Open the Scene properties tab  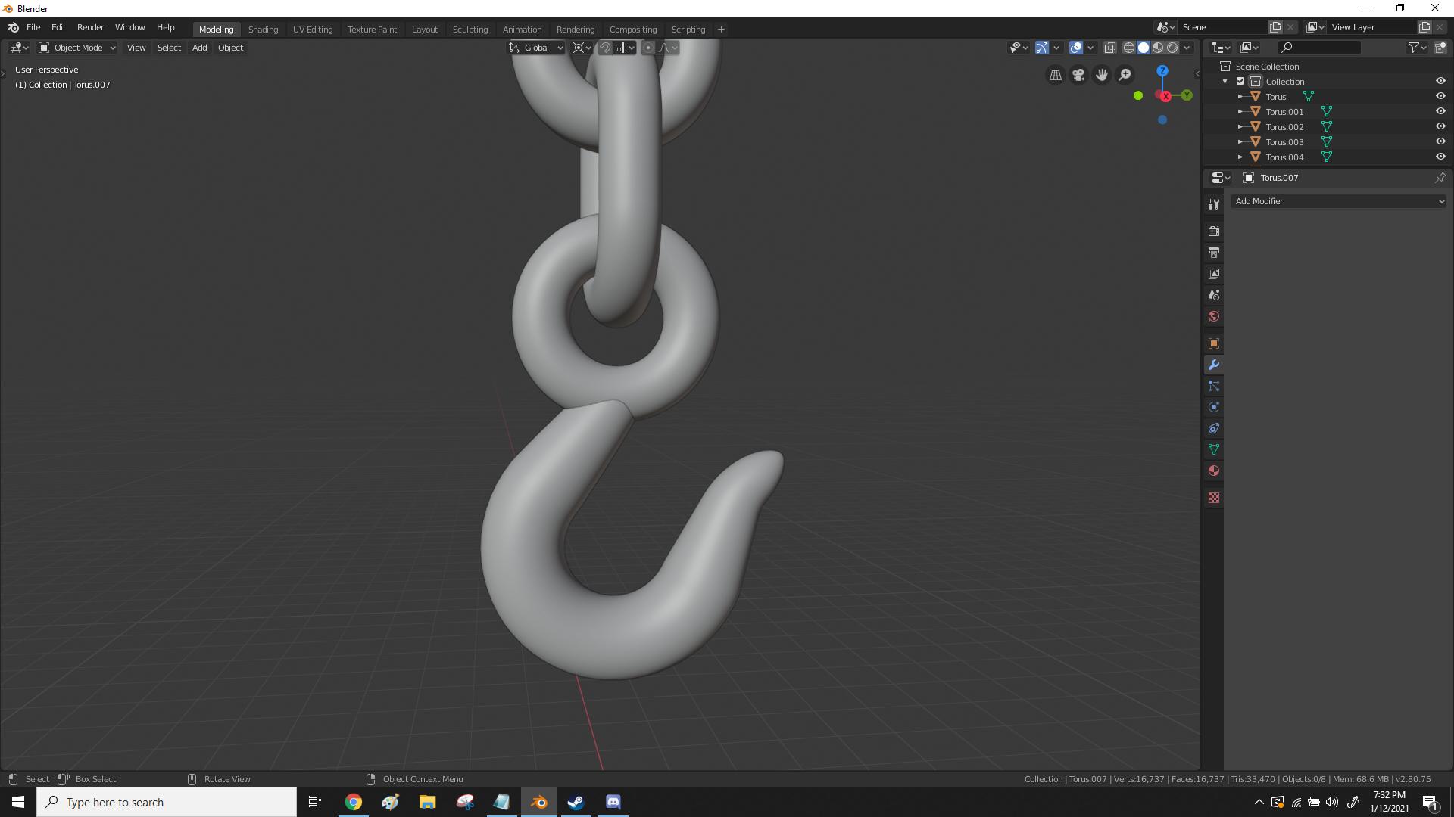click(1214, 295)
